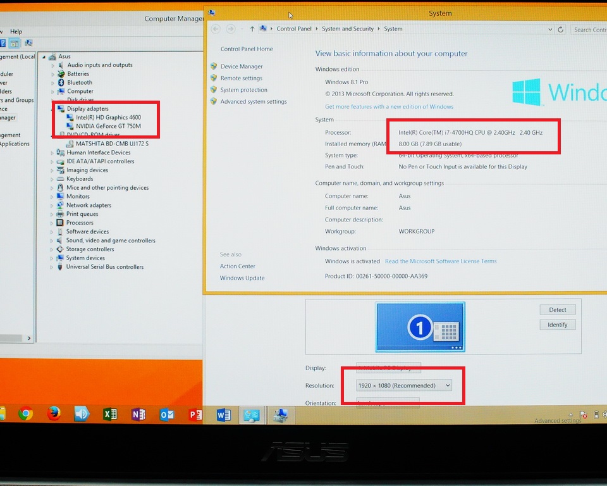Open the Resolution dropdown
The height and width of the screenshot is (486, 607).
pos(404,385)
